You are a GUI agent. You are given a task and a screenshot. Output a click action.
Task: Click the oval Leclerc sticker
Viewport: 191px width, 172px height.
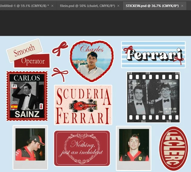coord(173,148)
